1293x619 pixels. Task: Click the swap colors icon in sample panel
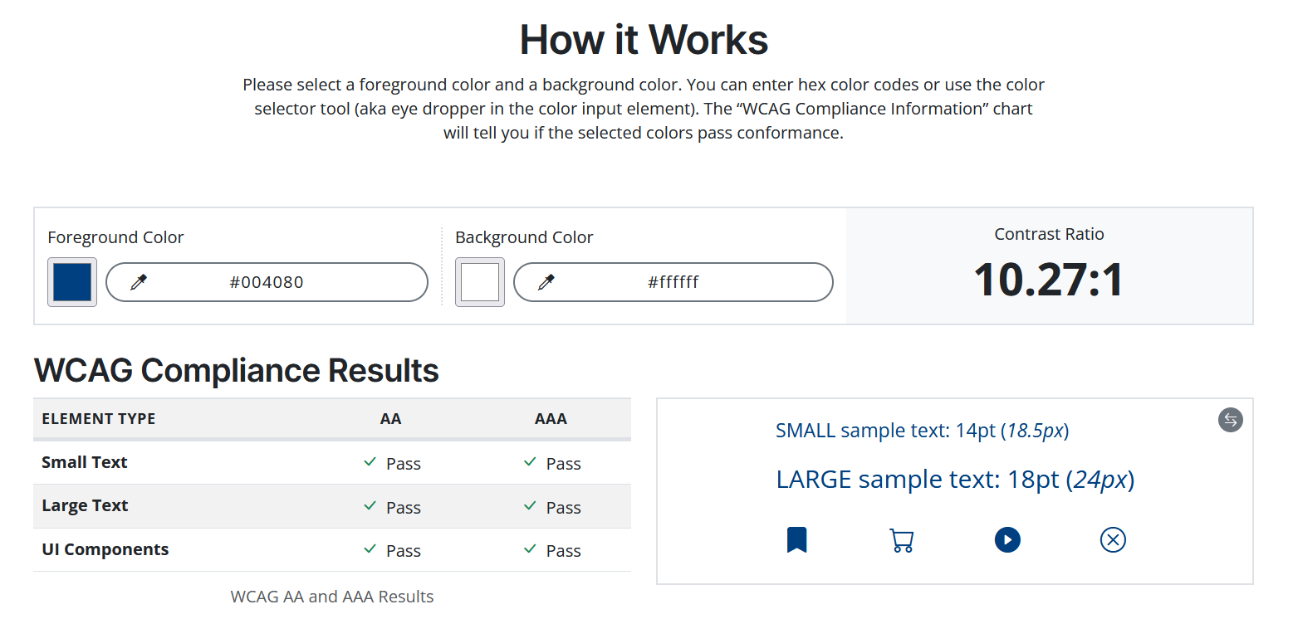tap(1230, 420)
